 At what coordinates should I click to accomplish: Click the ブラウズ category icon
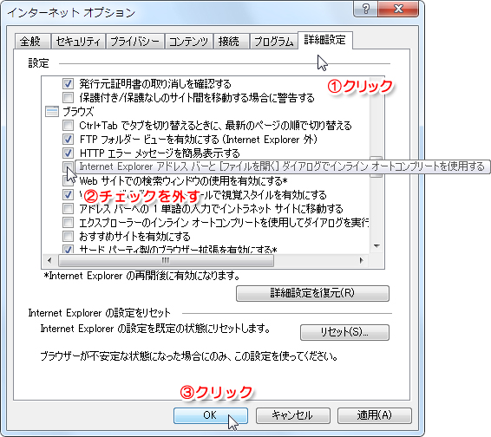(x=52, y=112)
